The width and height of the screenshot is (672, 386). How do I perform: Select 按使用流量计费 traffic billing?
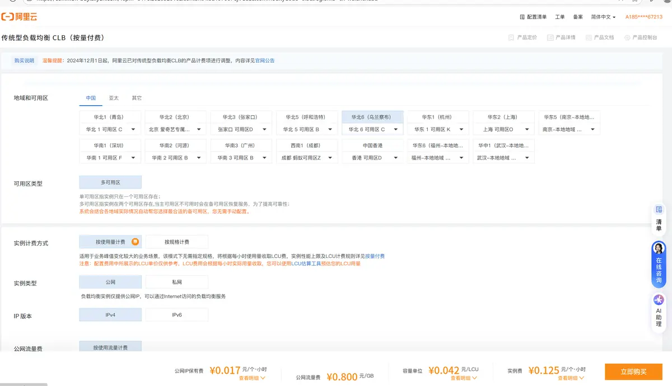click(110, 347)
